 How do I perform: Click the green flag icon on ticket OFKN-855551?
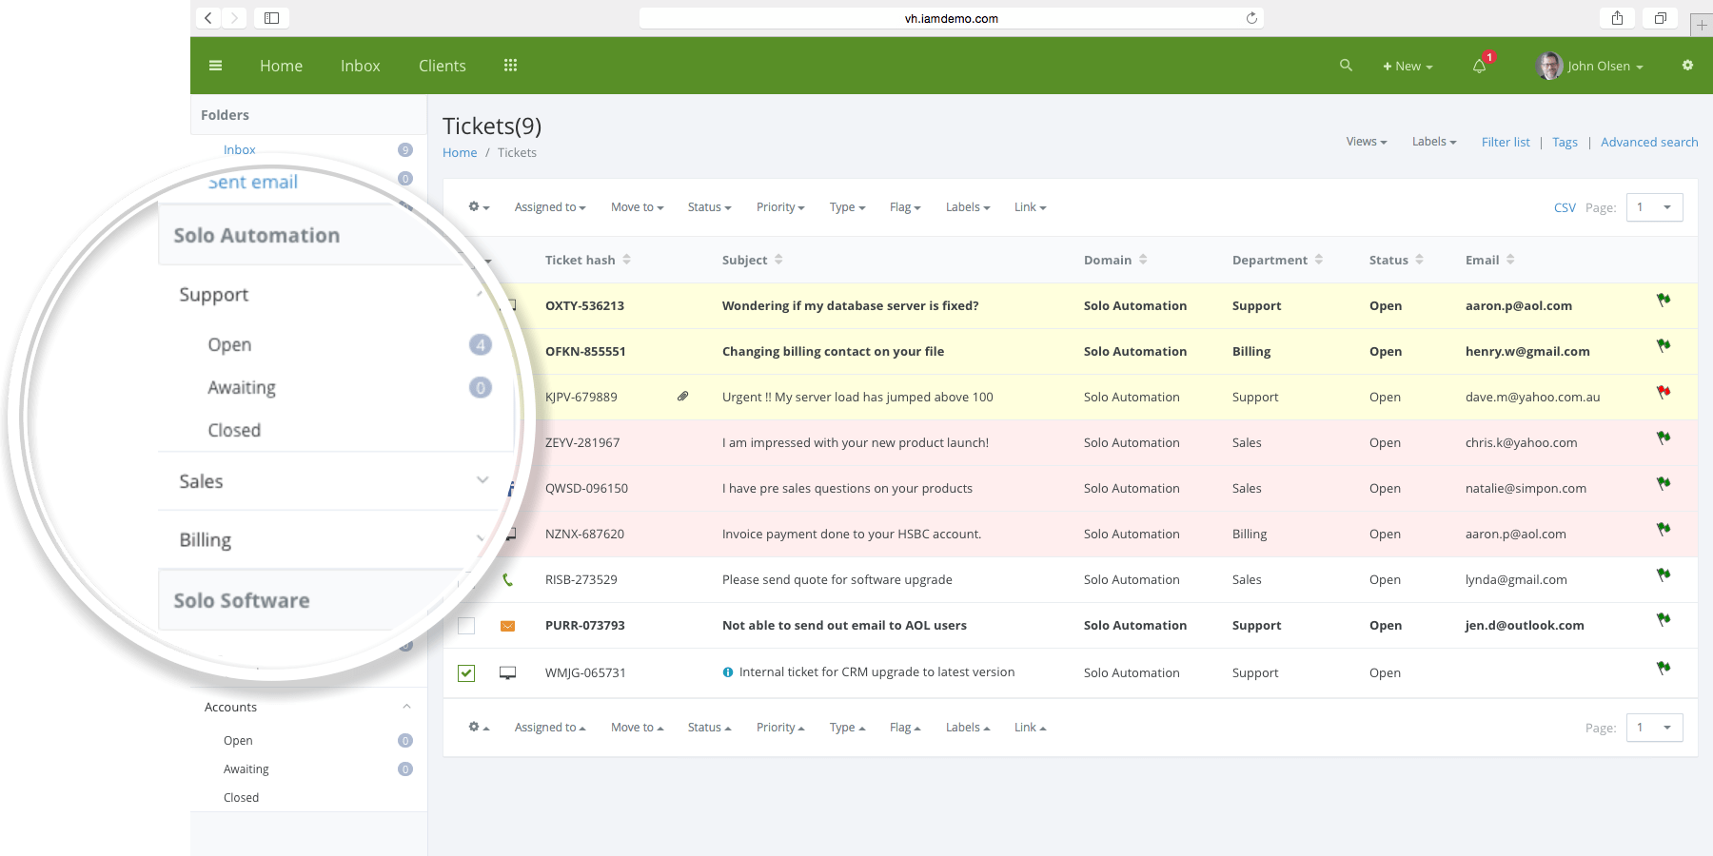point(1664,345)
